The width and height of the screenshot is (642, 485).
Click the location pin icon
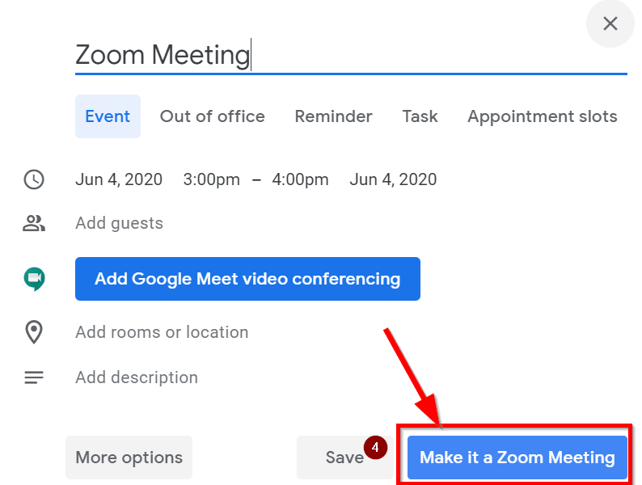tap(34, 332)
